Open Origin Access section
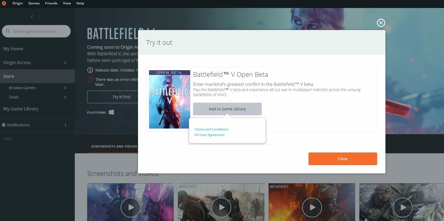The image size is (444, 221). 17,62
